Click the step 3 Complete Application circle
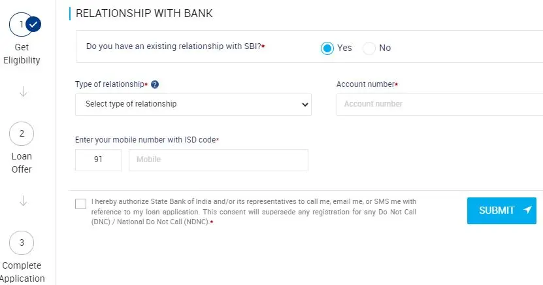 tap(22, 243)
